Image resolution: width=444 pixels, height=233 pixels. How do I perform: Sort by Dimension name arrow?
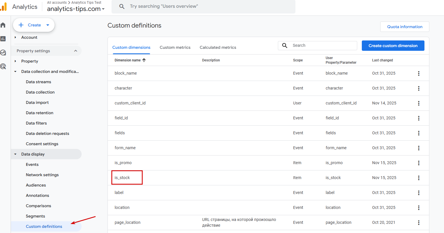144,60
